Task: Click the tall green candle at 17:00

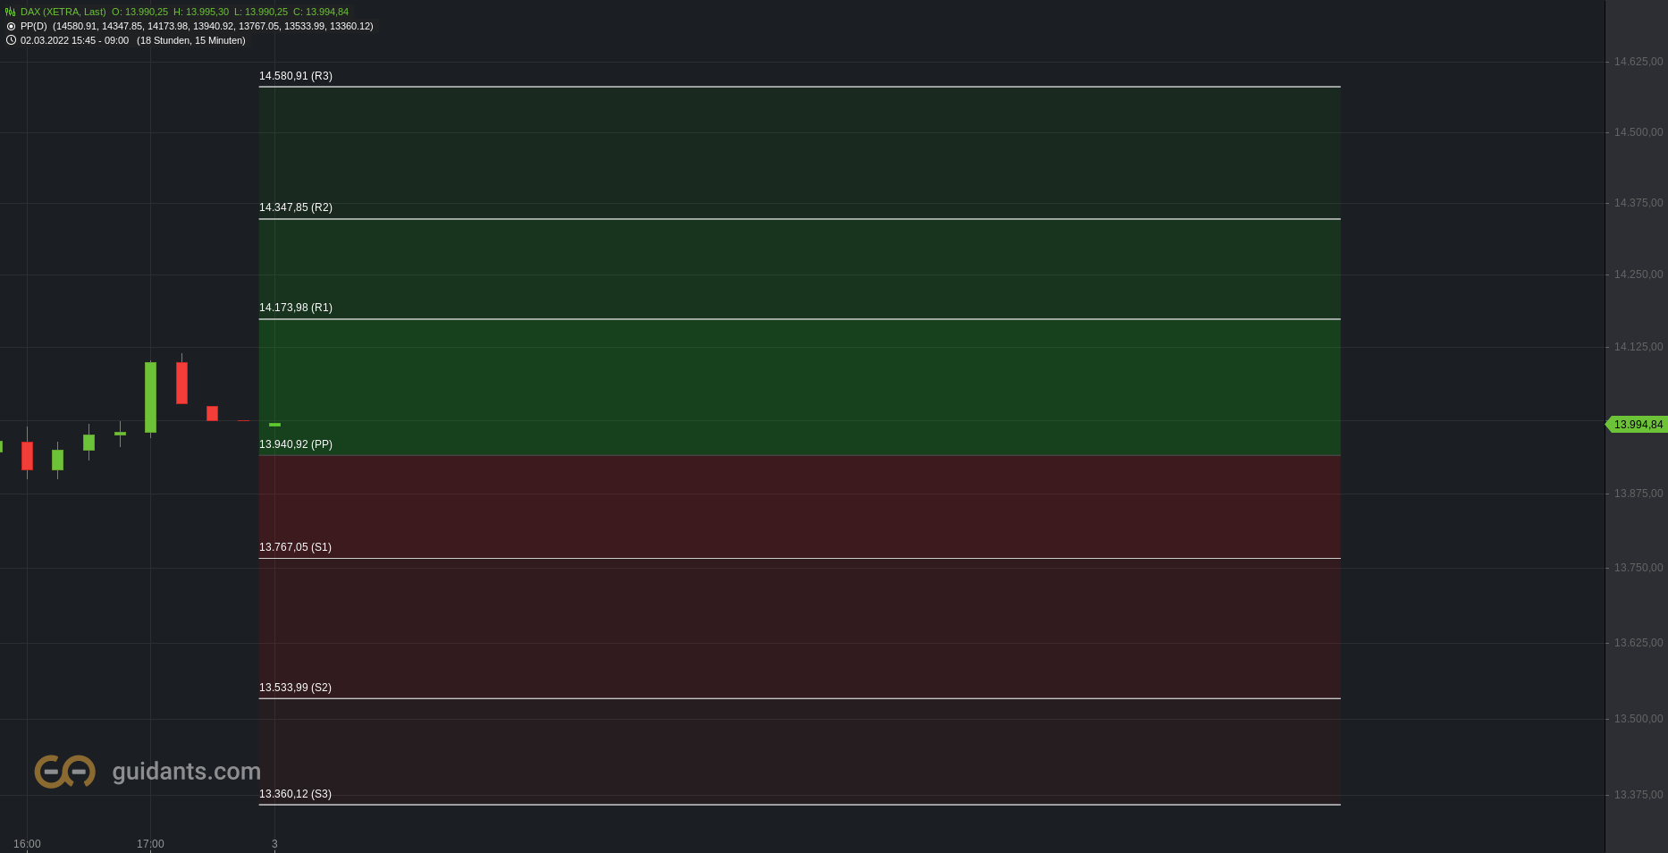Action: coord(150,397)
